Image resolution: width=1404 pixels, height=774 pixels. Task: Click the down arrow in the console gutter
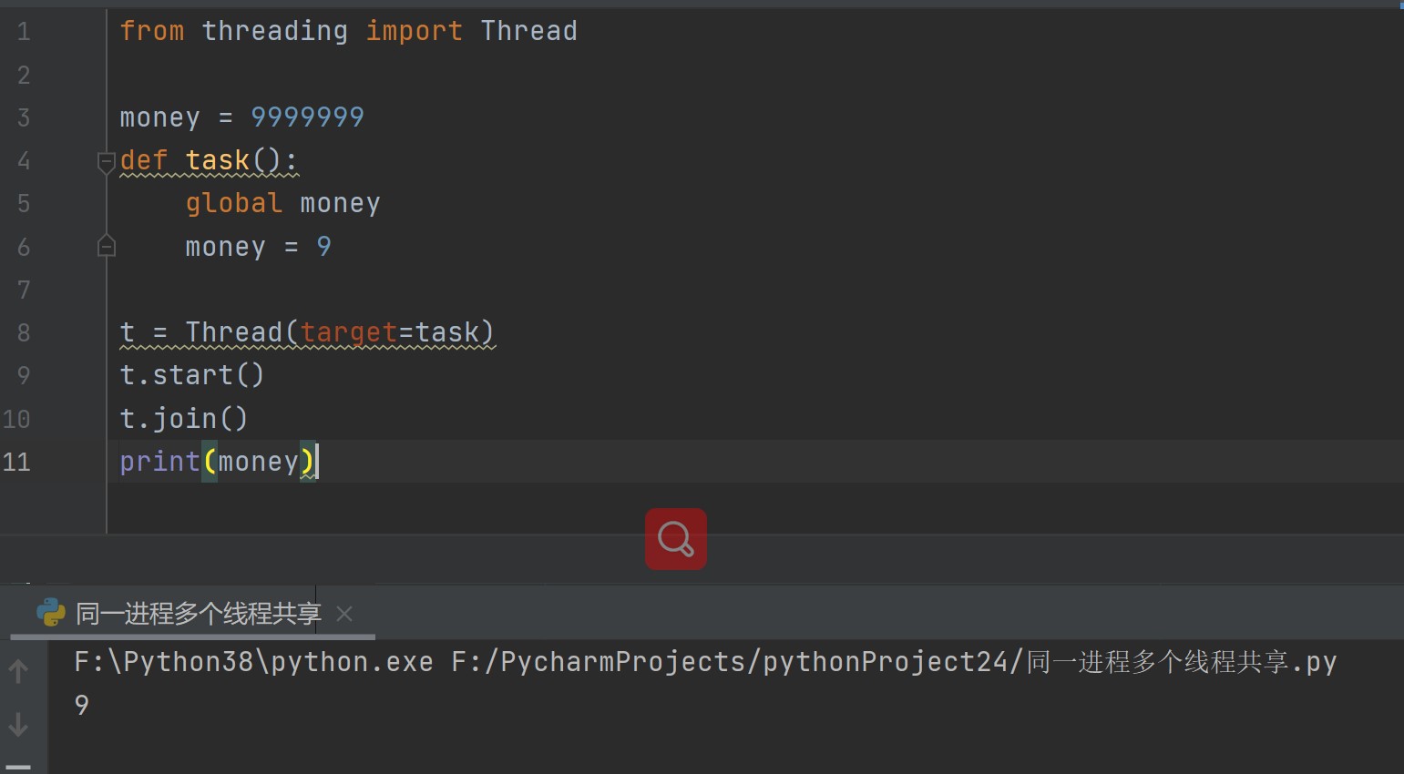(x=18, y=725)
